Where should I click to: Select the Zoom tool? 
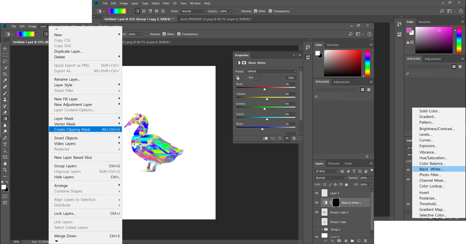[x=5, y=170]
